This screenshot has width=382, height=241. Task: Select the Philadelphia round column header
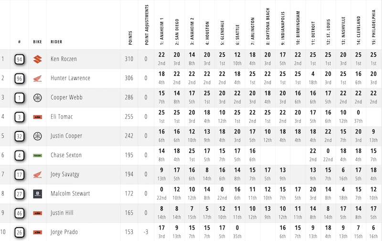click(x=373, y=25)
